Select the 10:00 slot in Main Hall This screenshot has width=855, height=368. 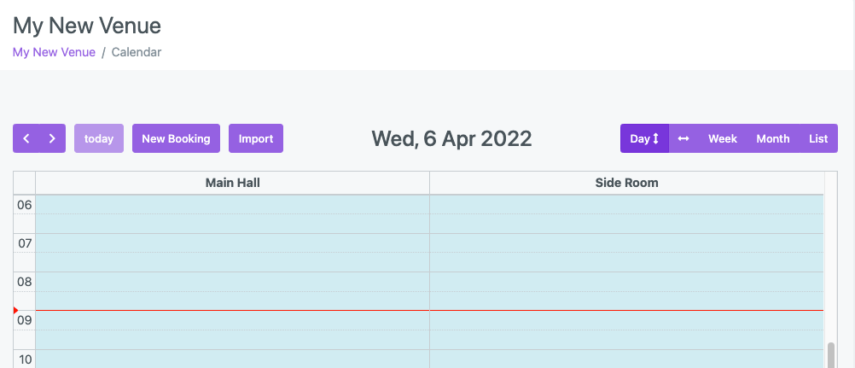click(232, 359)
